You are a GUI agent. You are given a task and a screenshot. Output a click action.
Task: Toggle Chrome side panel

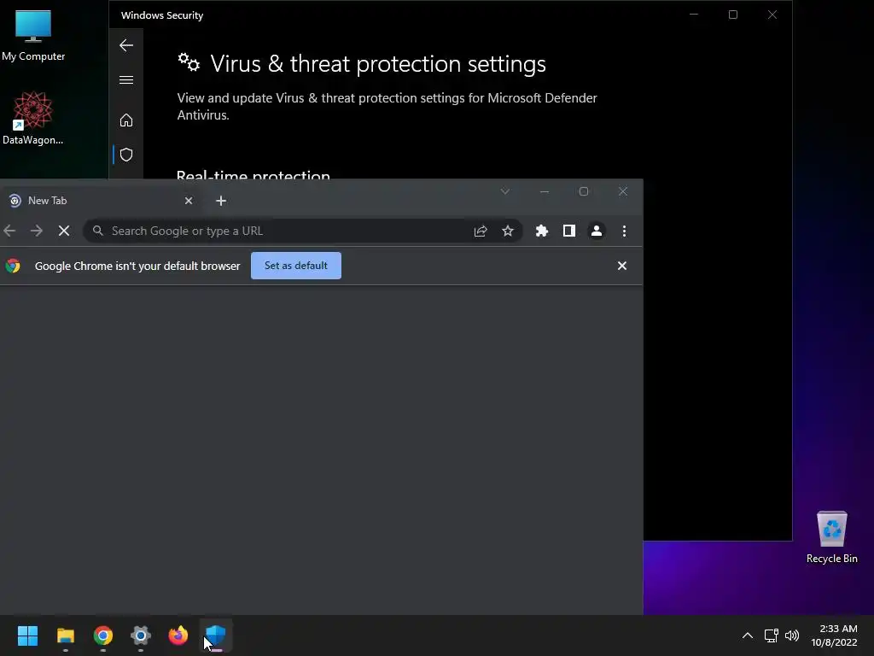point(569,231)
